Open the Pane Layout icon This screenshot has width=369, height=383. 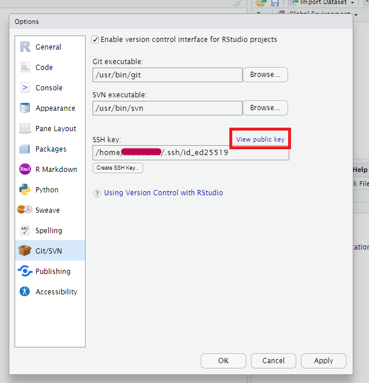click(25, 129)
